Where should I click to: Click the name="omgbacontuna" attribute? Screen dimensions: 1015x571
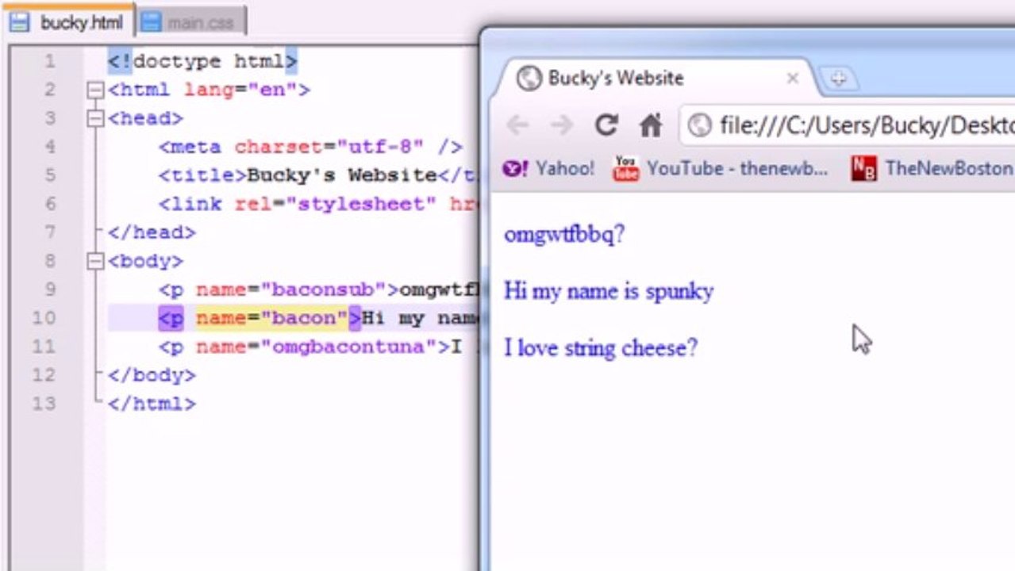(317, 347)
